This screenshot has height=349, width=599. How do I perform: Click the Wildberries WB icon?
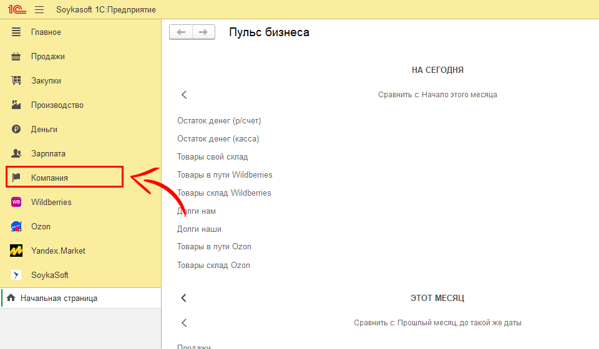click(17, 202)
